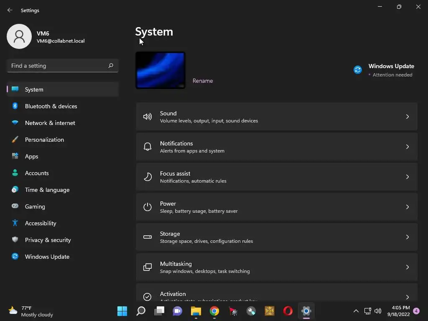Go to Network & internet
This screenshot has width=428, height=321.
(63, 123)
